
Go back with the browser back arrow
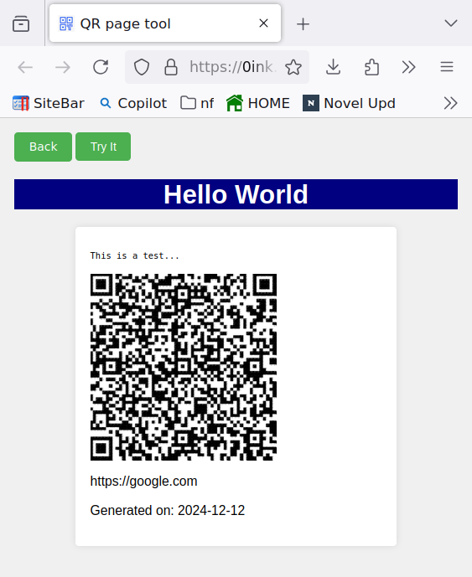(x=25, y=67)
